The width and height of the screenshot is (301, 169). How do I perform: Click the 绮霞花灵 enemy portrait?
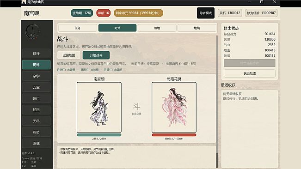pos(174,107)
